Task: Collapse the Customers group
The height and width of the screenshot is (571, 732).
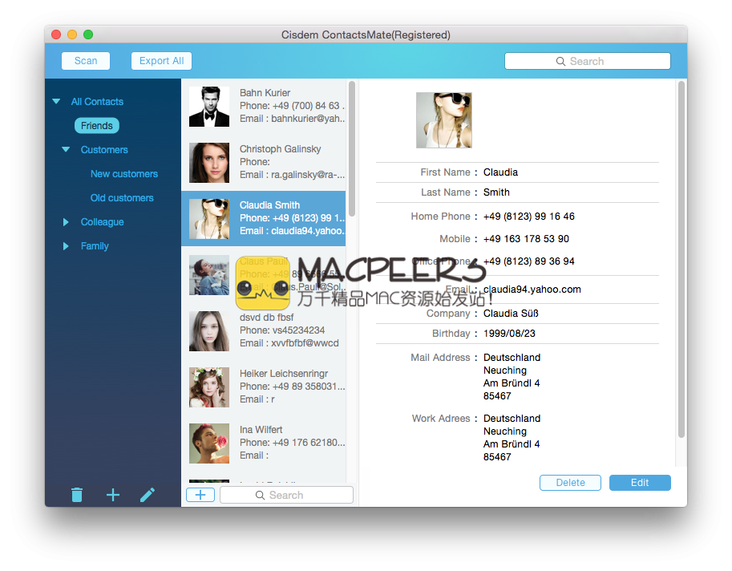Action: [66, 149]
